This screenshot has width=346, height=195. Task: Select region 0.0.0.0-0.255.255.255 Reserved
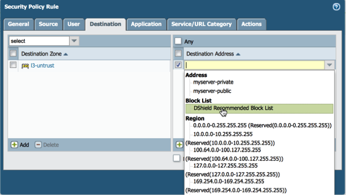(x=262, y=125)
